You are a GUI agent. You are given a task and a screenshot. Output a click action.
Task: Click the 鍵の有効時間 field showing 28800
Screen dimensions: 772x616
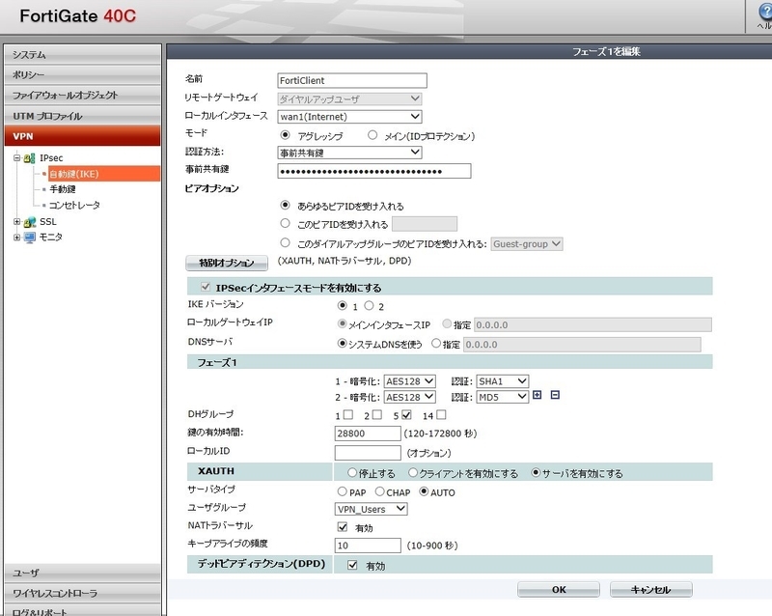click(368, 434)
